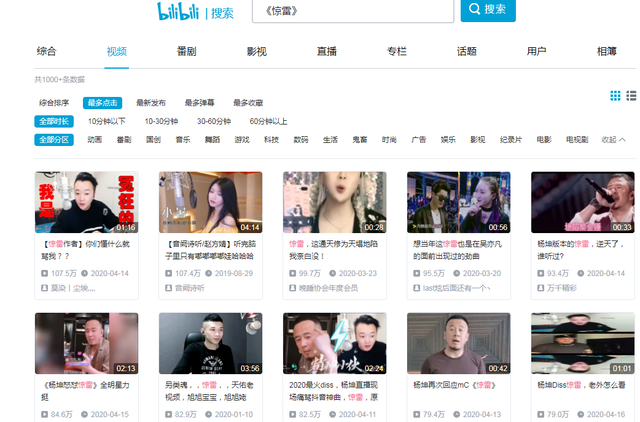Open the 相簿 tab
Viewport: 640px width, 422px height.
pyautogui.click(x=607, y=52)
